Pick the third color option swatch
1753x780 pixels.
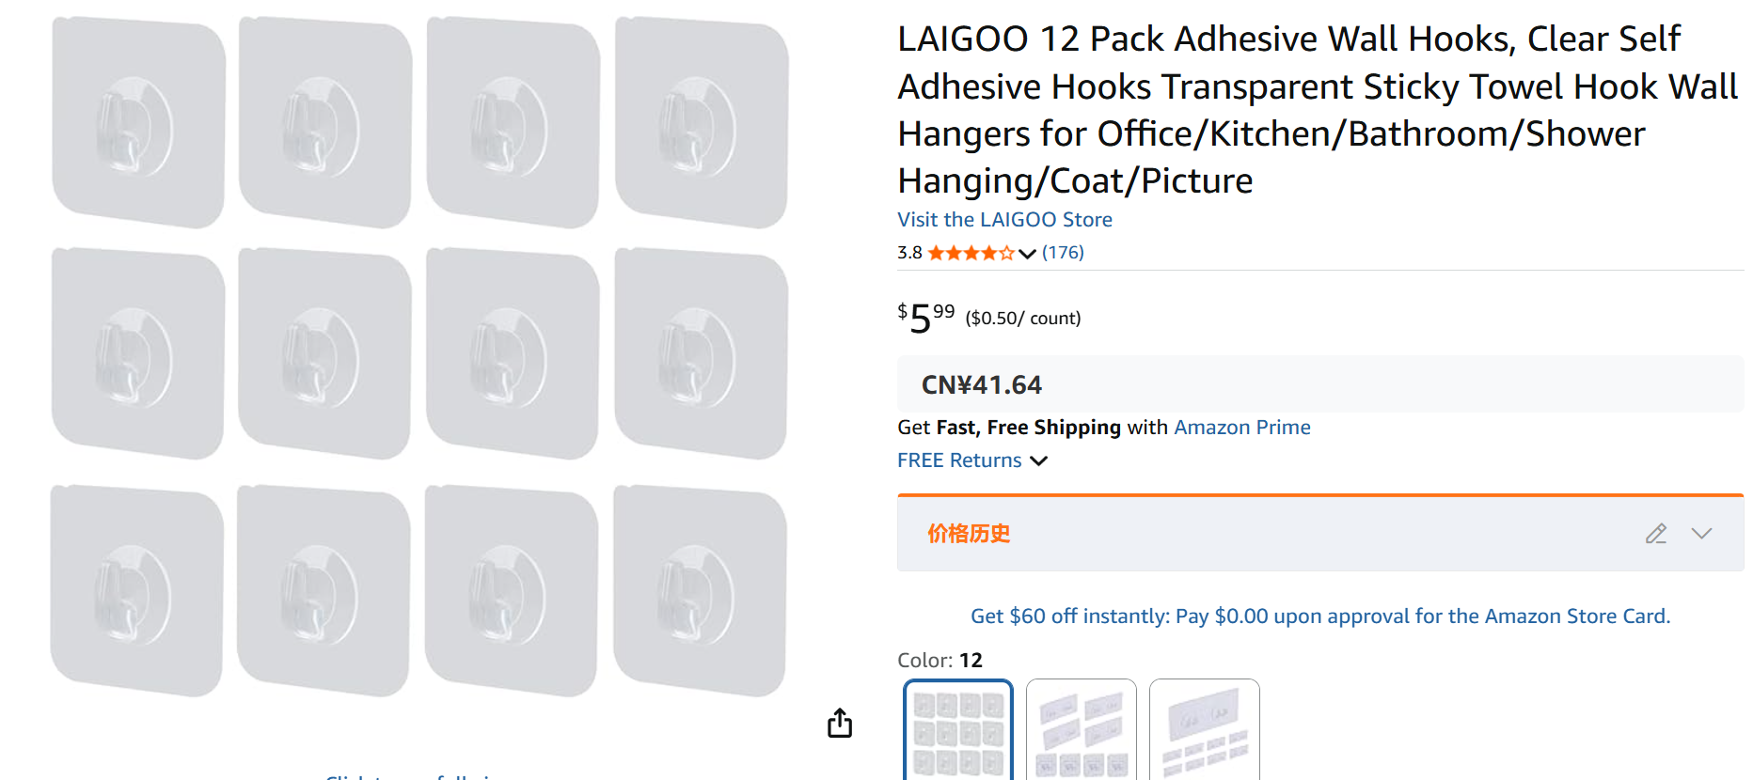tap(1205, 731)
